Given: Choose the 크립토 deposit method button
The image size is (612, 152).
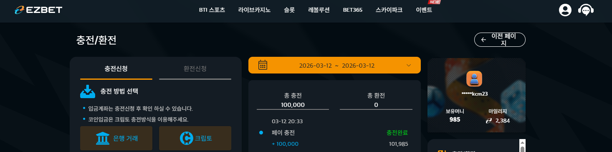Looking at the screenshot, I should click(195, 138).
